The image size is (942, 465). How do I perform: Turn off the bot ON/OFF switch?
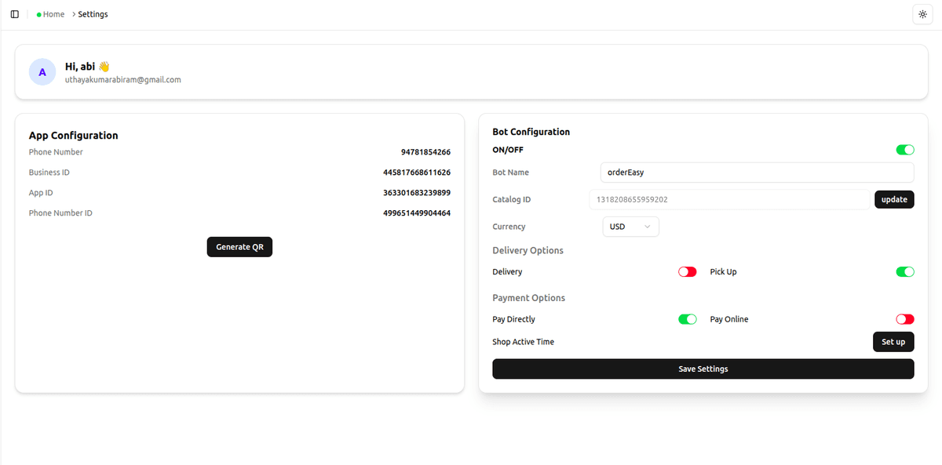[904, 149]
